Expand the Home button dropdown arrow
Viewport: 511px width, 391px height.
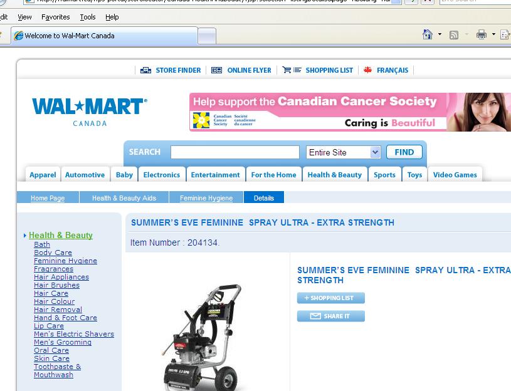[x=440, y=34]
